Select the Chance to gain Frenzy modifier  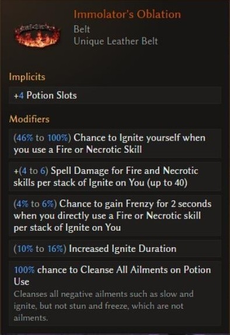pyautogui.click(x=115, y=216)
